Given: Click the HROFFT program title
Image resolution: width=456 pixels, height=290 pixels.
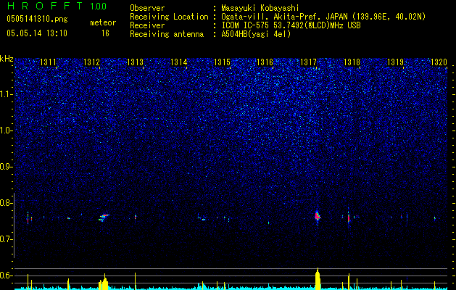Looking at the screenshot, I should (x=46, y=6).
